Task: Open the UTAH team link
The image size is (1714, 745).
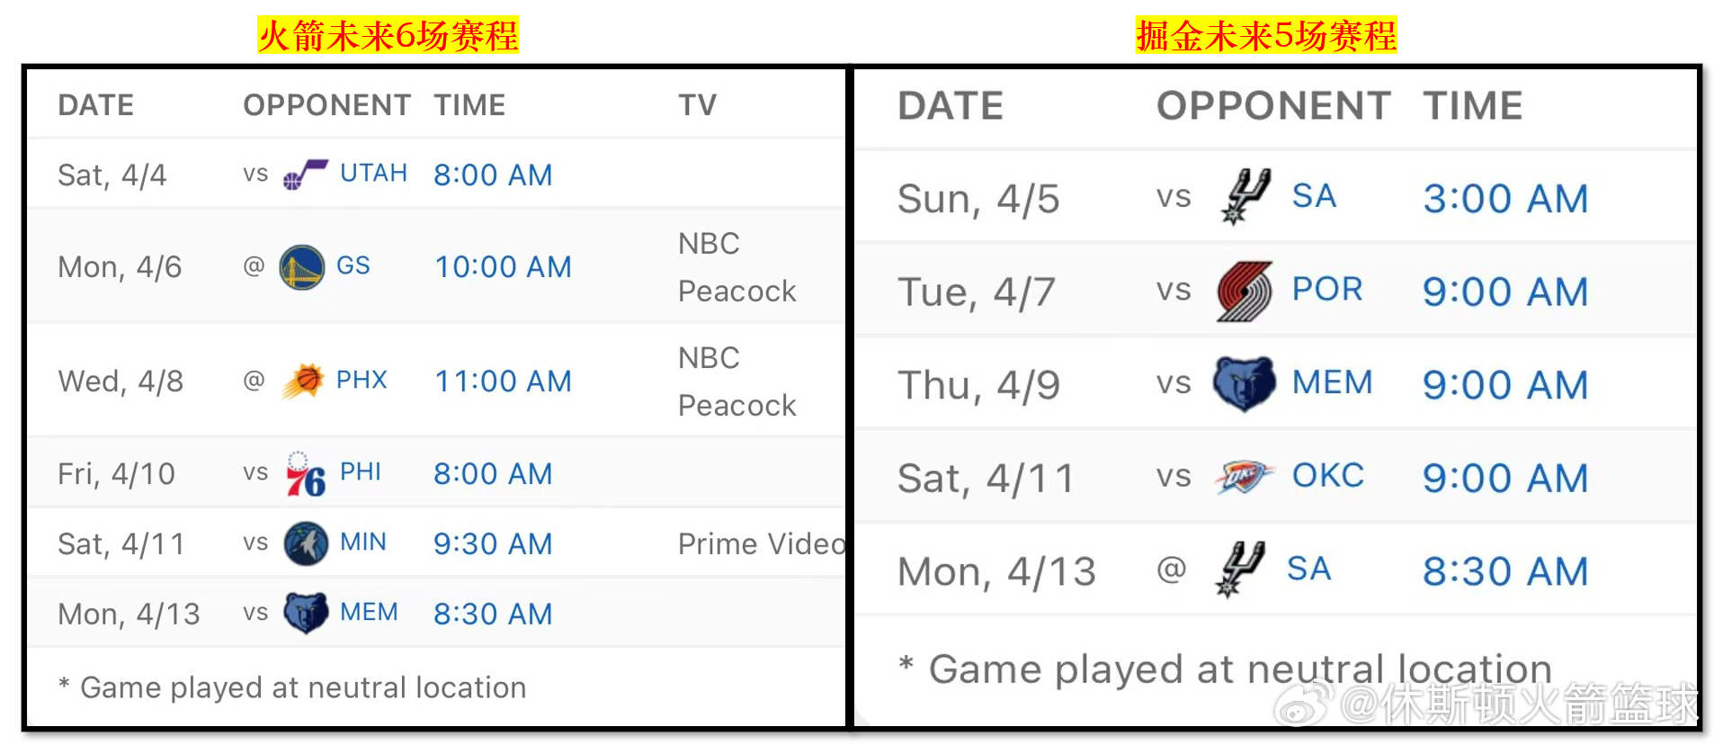Action: [373, 173]
